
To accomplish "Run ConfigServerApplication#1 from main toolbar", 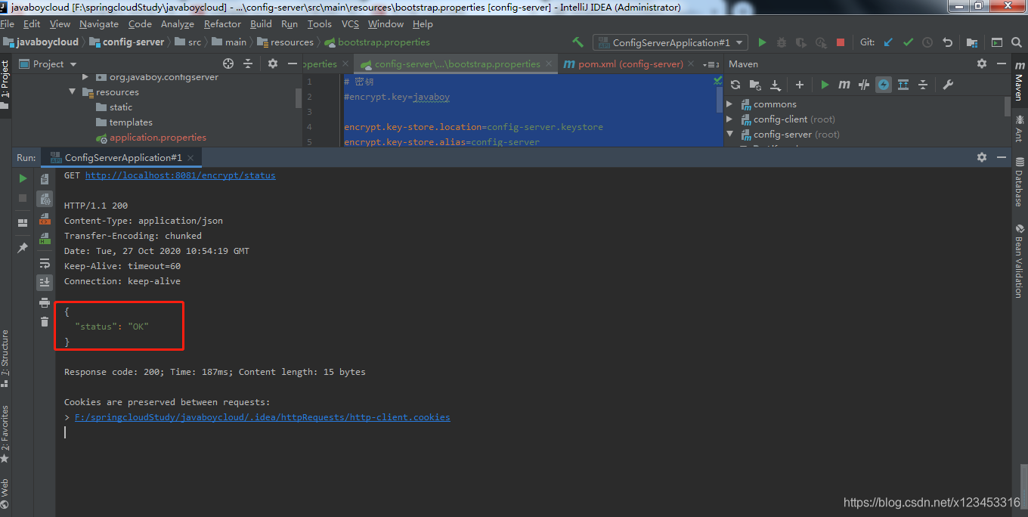I will (x=762, y=42).
